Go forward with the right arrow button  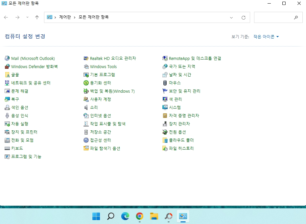pos(17,17)
